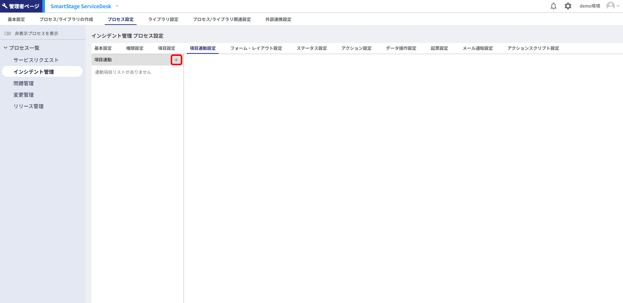Choose リリース管理 in sidebar

point(28,106)
